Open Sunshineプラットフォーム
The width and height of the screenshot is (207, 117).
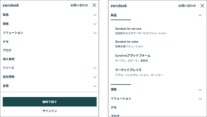(133, 55)
